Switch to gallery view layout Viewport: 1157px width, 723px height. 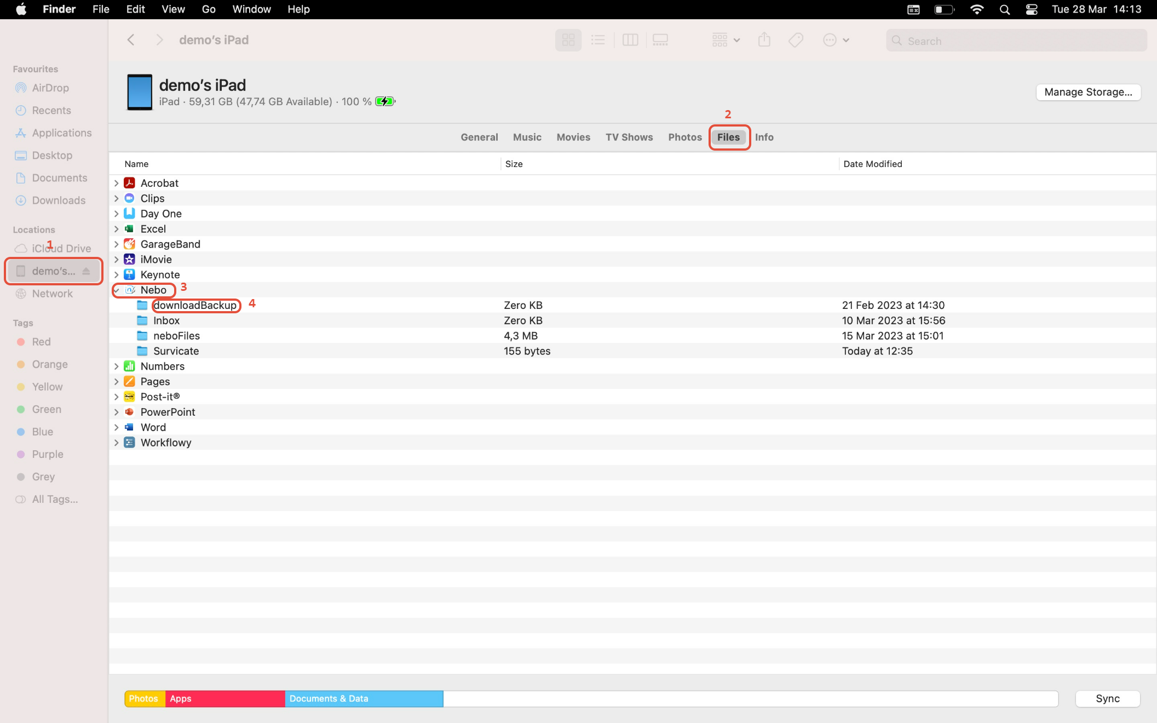660,40
